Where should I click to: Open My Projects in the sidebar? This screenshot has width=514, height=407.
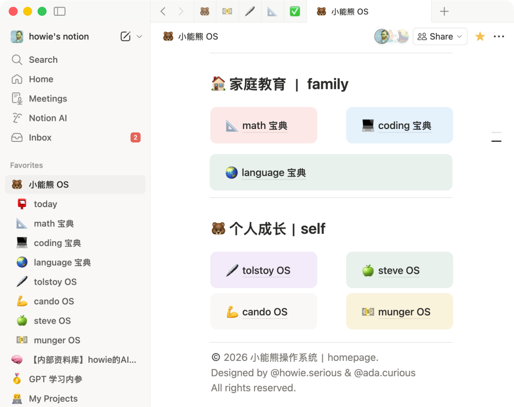[x=75, y=398]
